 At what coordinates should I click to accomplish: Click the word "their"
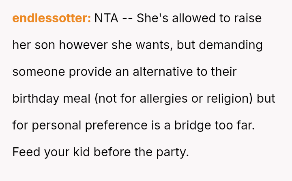pyautogui.click(x=223, y=72)
